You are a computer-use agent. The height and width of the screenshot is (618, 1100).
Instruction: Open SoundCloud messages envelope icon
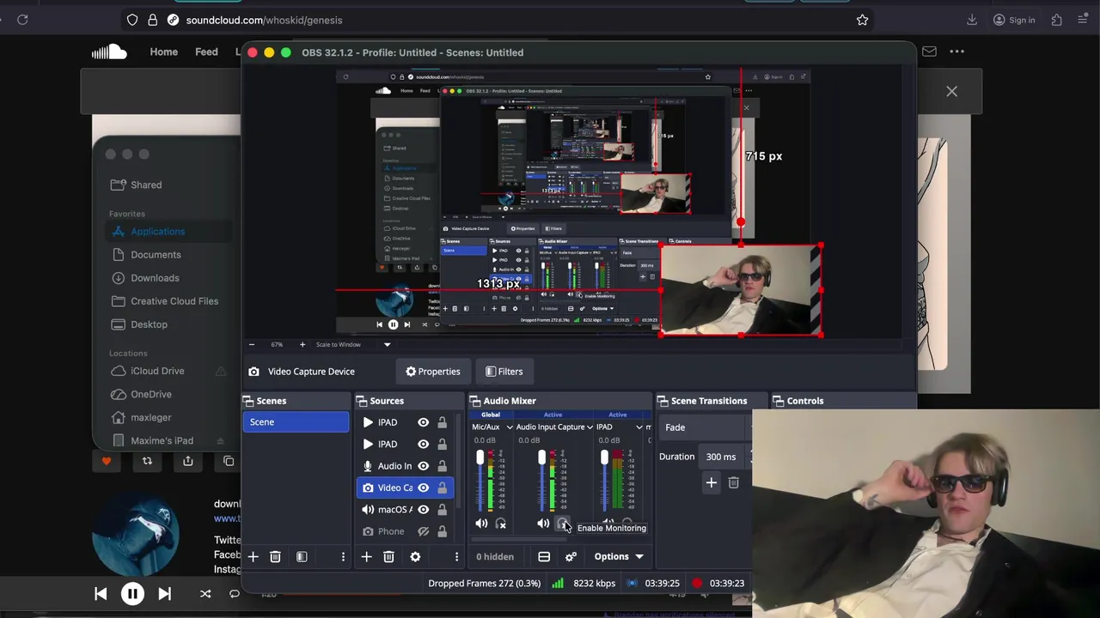pyautogui.click(x=929, y=51)
